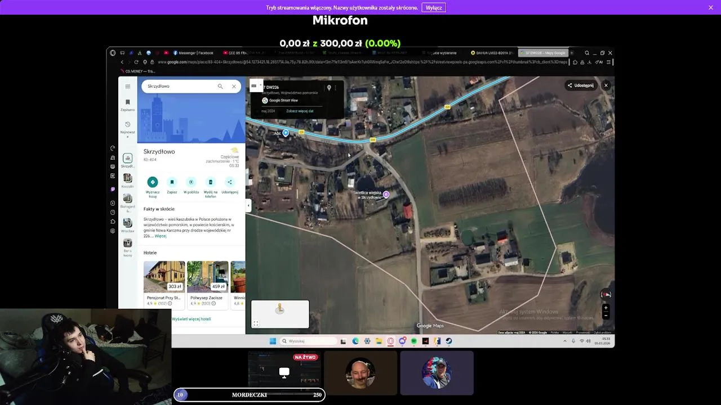
Task: Click the Windows taskbar Wyszukaj search box
Action: click(309, 341)
